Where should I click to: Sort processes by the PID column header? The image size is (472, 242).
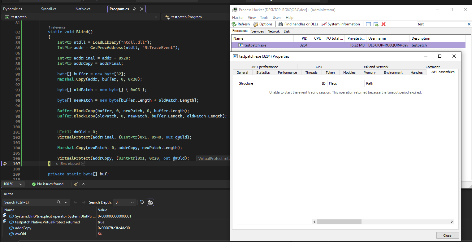(x=301, y=38)
